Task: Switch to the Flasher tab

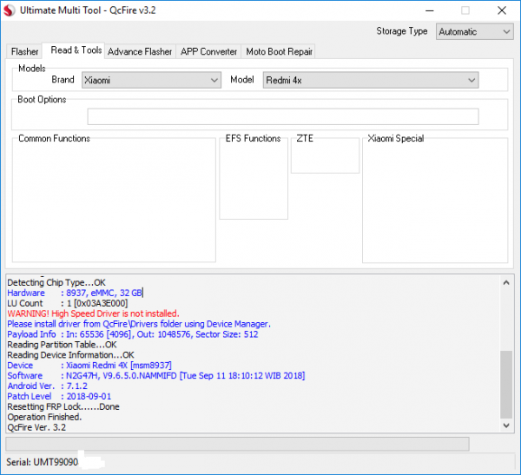Action: pos(24,51)
